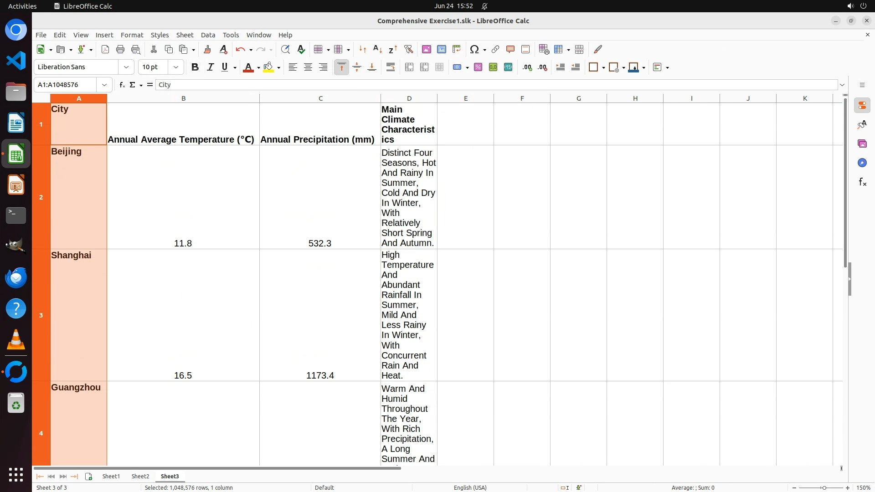Open the Function Wizard icon

(x=122, y=85)
